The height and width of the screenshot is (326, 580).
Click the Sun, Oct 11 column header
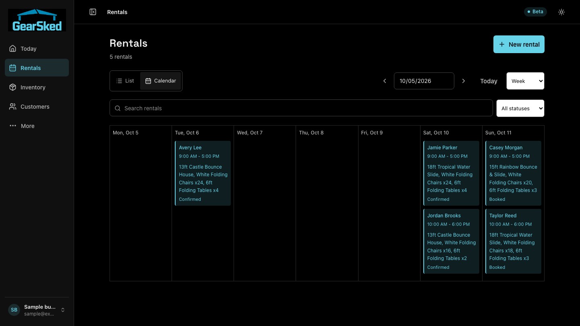pos(499,133)
